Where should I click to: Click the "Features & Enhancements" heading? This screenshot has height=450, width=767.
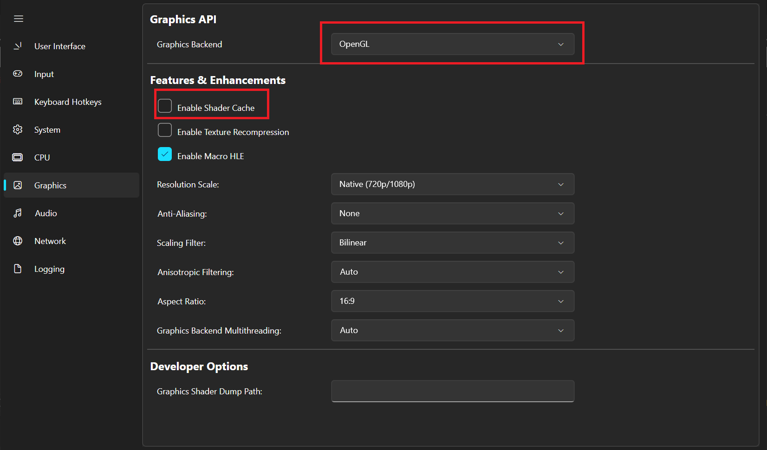click(218, 80)
